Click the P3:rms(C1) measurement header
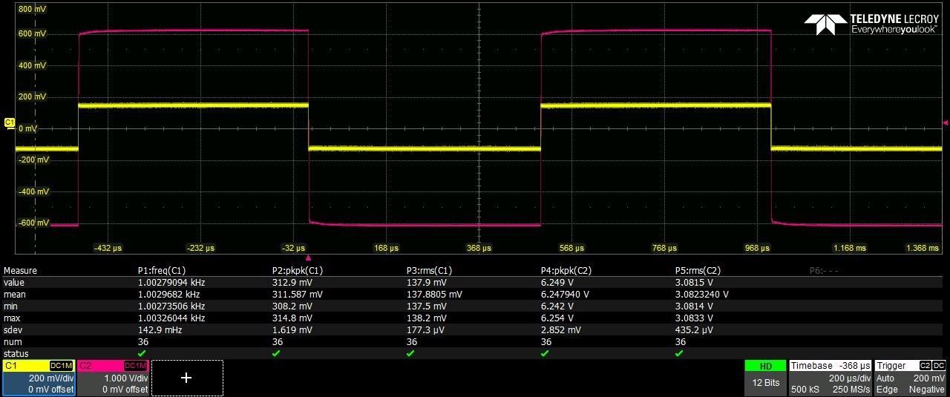950x397 pixels. 430,271
